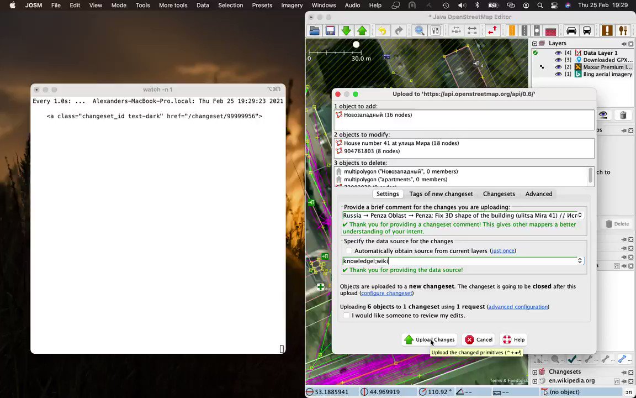Select 'Новозападный (16 nodes)' row
Screen dimensions: 636x398
click(x=464, y=115)
